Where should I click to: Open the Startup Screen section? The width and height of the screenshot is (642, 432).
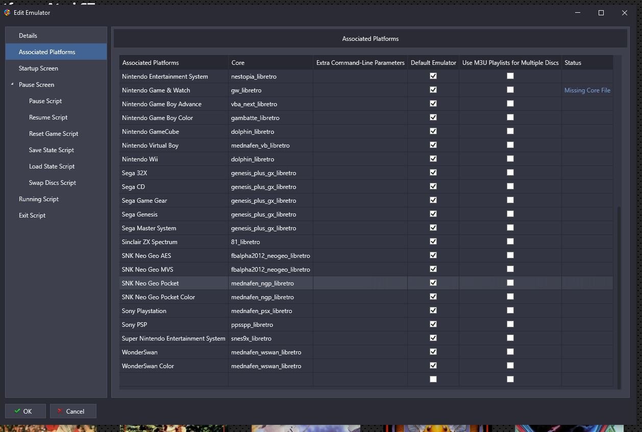(56, 68)
